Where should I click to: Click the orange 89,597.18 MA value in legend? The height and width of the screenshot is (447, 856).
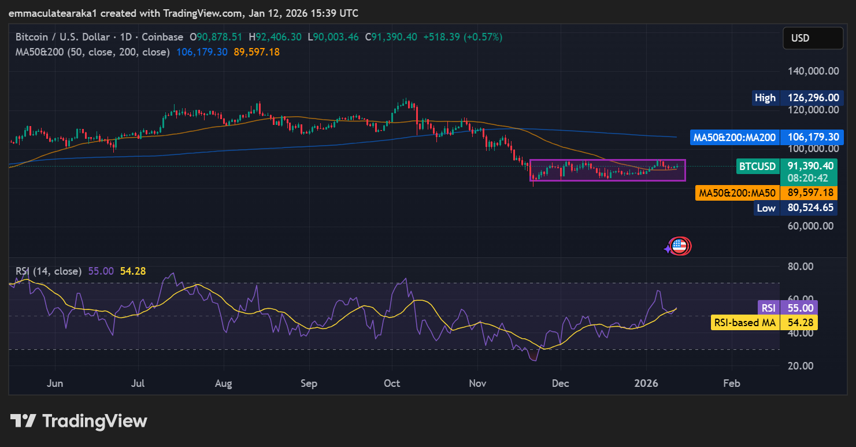tap(257, 52)
